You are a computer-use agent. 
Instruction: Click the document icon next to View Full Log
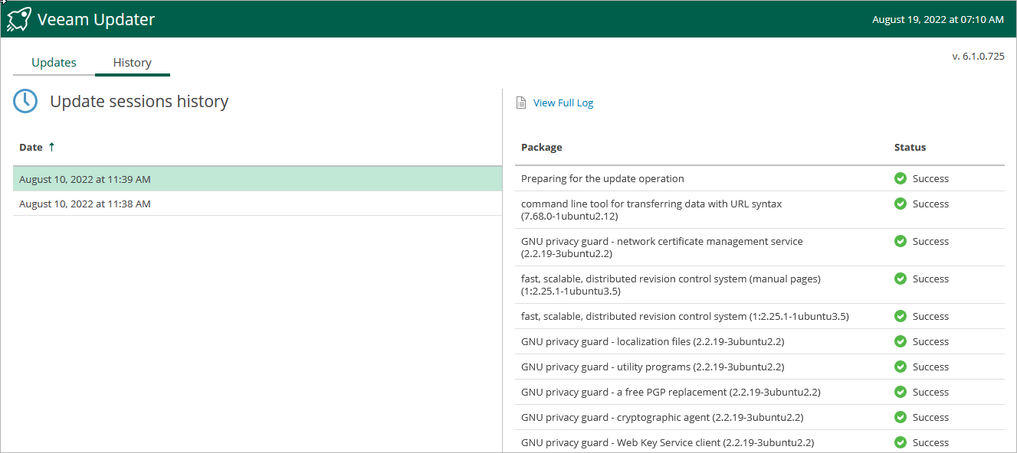click(x=521, y=103)
